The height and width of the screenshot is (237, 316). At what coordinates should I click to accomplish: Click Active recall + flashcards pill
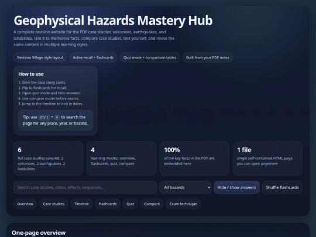pyautogui.click(x=93, y=57)
